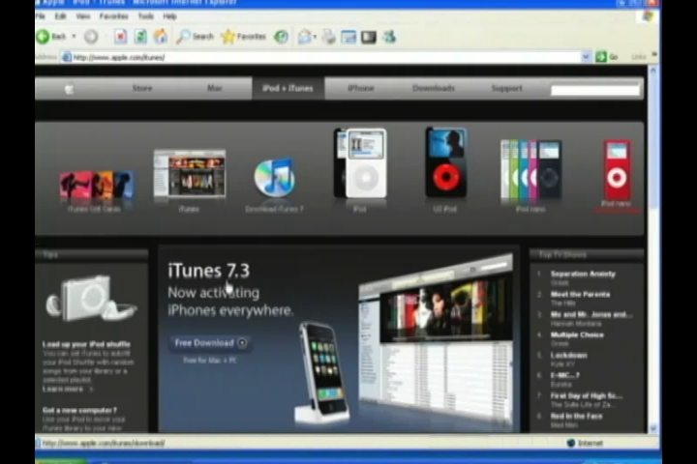The width and height of the screenshot is (697, 464).
Task: Click the Print icon
Action: pos(329,37)
